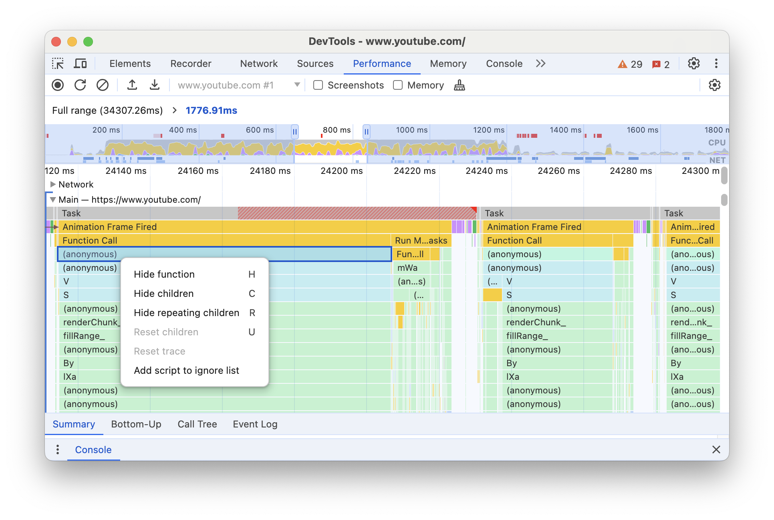Click the clear recording icon

[x=101, y=85]
